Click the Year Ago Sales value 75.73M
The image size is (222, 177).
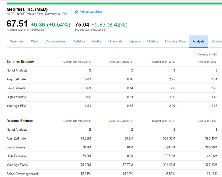(x=128, y=165)
